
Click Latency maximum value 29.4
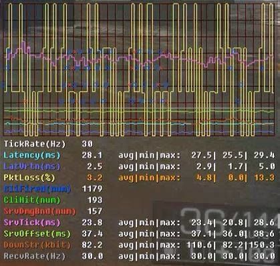[x=264, y=155]
